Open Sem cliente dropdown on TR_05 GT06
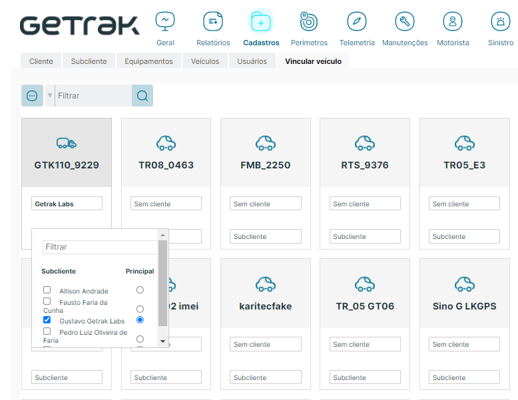 pyautogui.click(x=365, y=344)
